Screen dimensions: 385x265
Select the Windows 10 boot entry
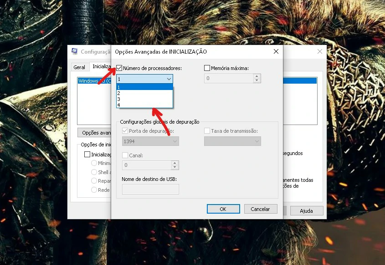click(94, 81)
